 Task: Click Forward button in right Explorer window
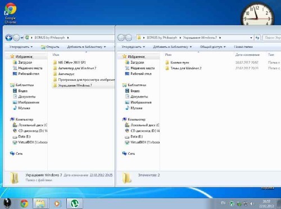(129, 38)
